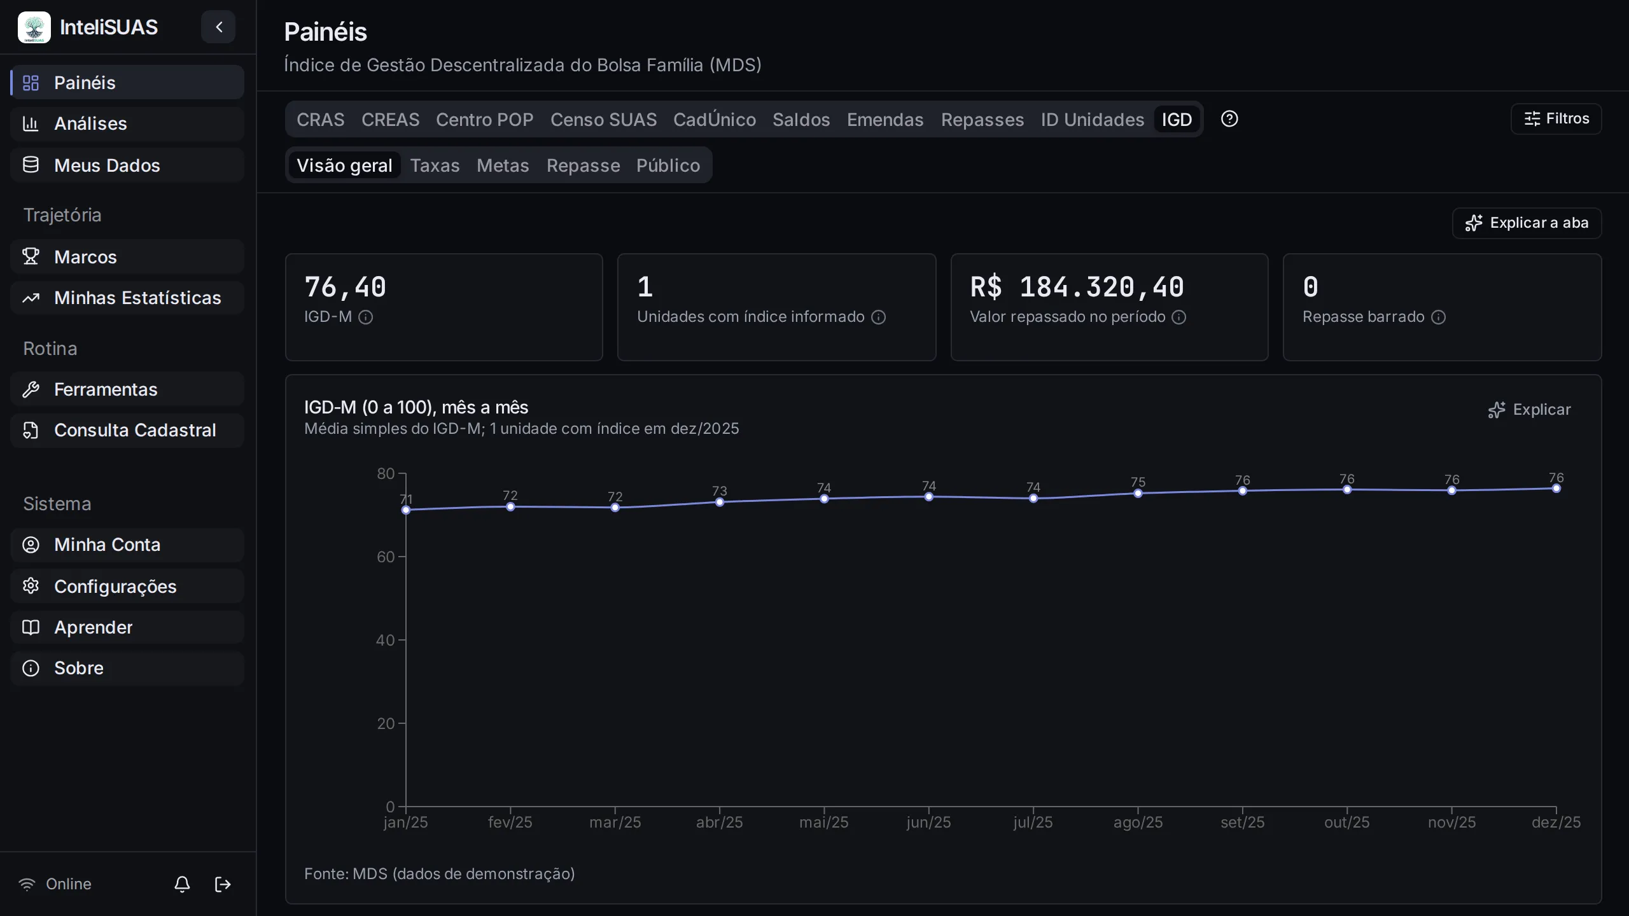Click info icon for Valor repassado no período
The image size is (1629, 916).
tap(1178, 317)
